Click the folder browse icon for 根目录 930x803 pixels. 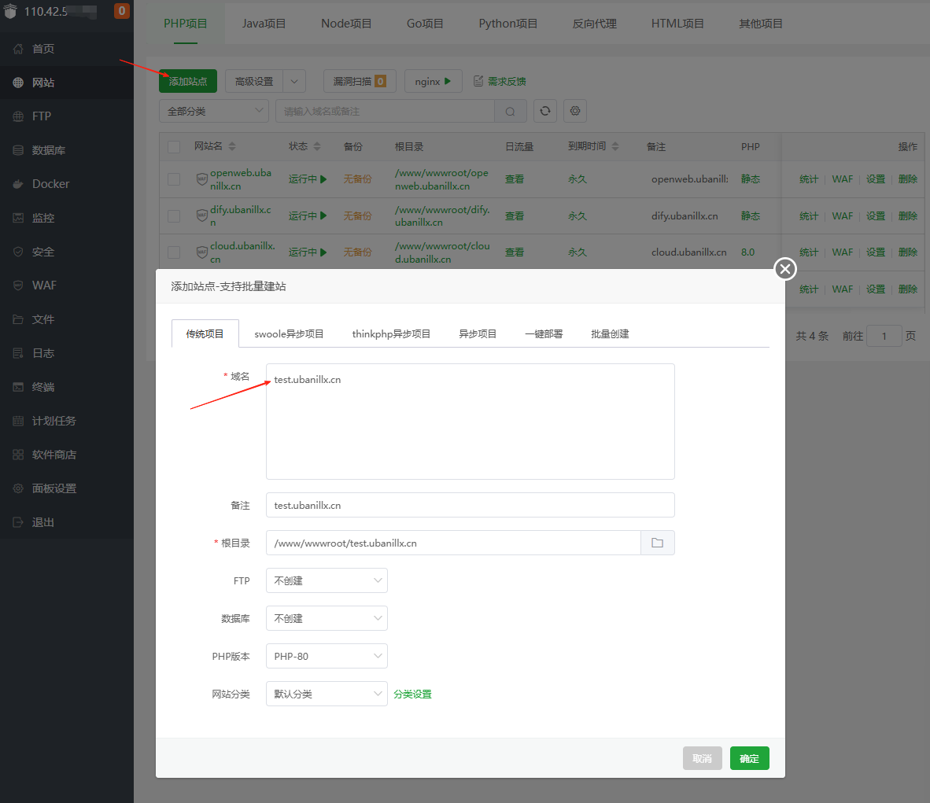(657, 543)
